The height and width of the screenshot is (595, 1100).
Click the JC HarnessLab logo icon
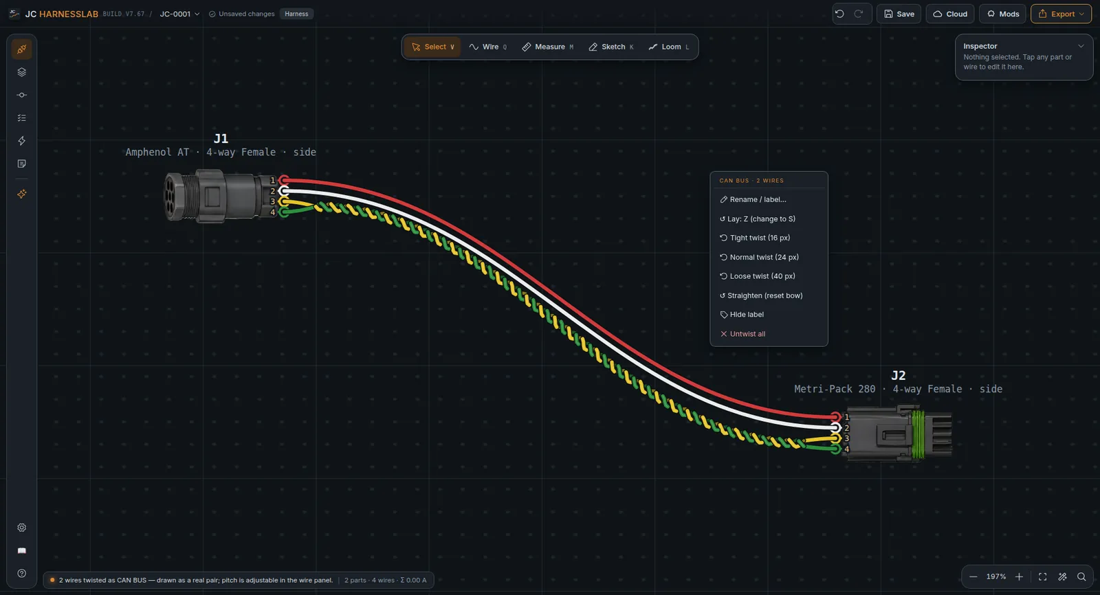tap(14, 14)
